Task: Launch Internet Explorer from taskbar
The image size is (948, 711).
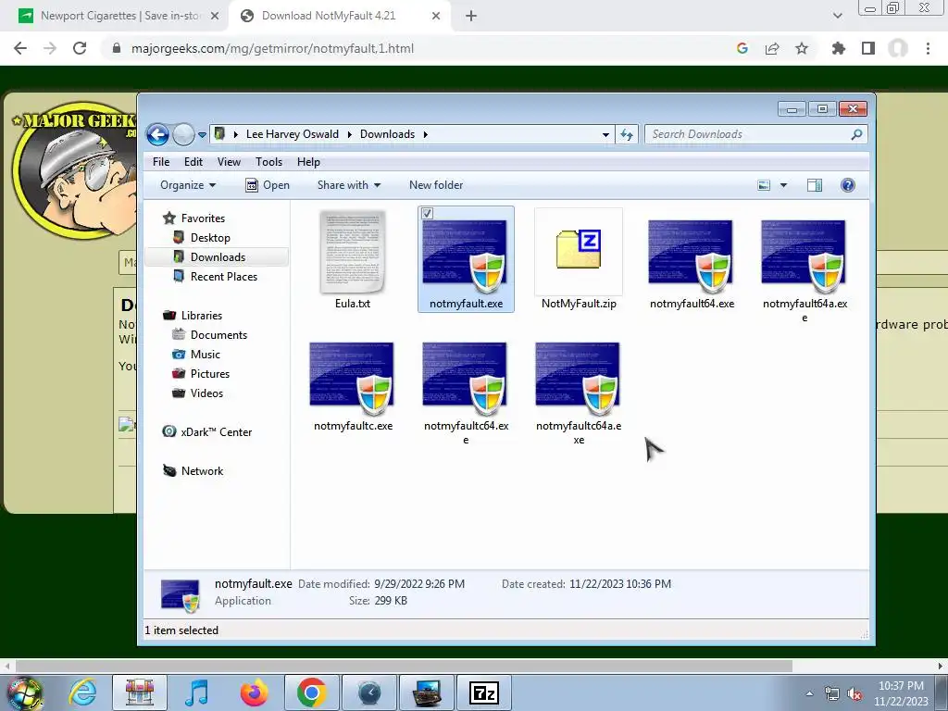Action: click(x=82, y=692)
